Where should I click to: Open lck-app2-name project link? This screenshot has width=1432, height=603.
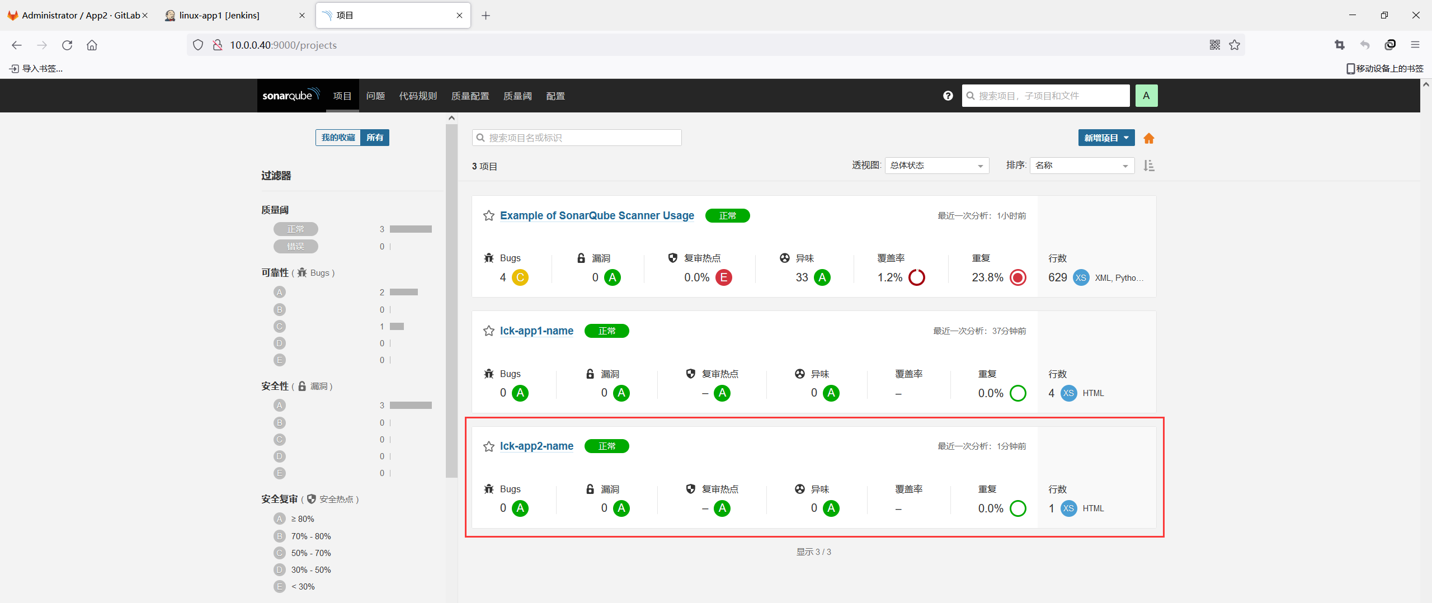[x=536, y=446]
